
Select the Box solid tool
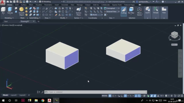[x=3, y=11]
